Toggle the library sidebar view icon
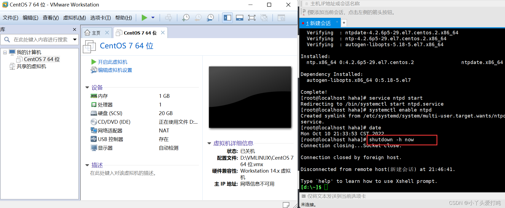 tap(227, 18)
